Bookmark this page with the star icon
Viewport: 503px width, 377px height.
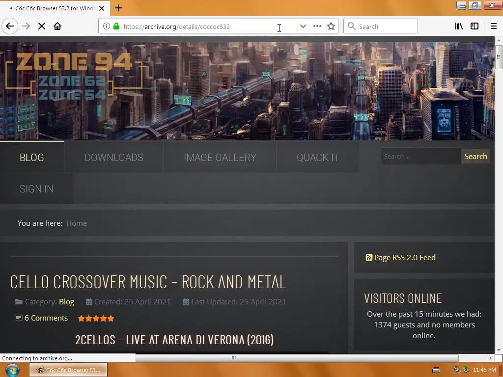(331, 27)
